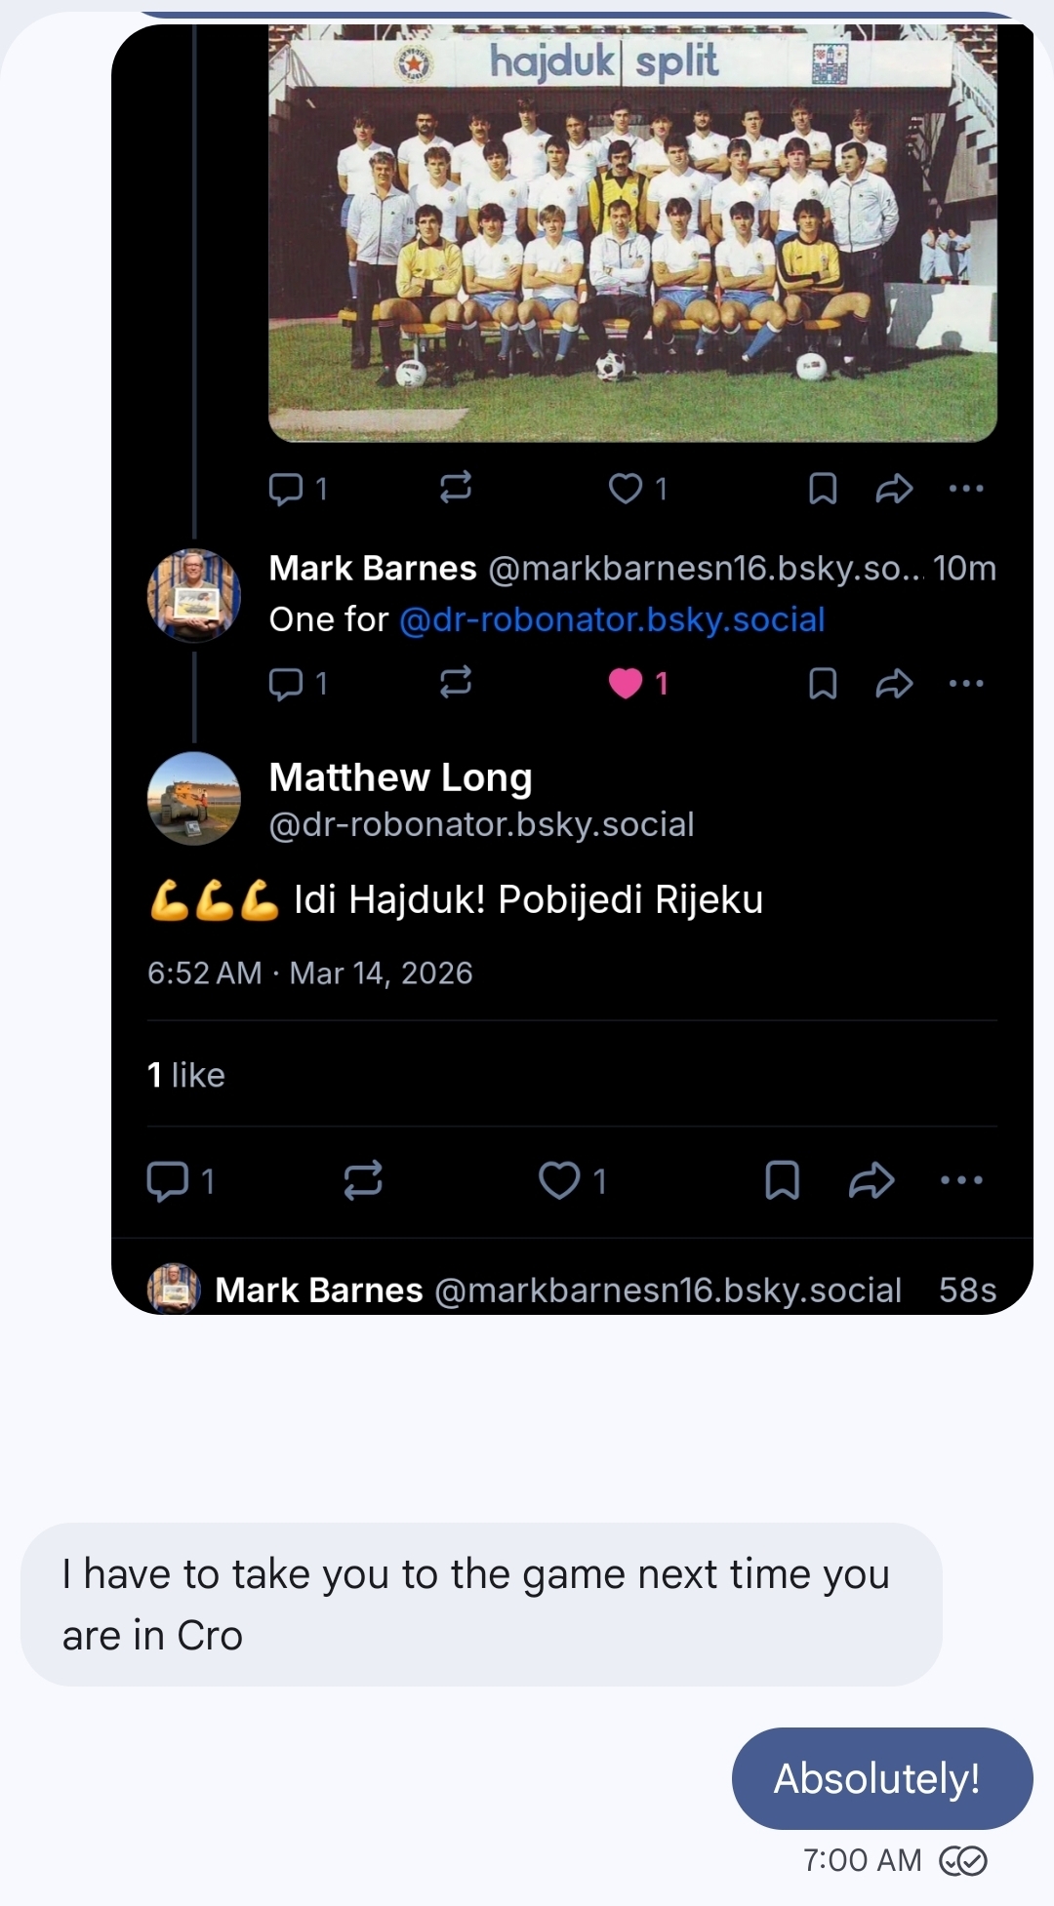Share the Hajduk Split photo post
This screenshot has height=1906, width=1054.
894,488
